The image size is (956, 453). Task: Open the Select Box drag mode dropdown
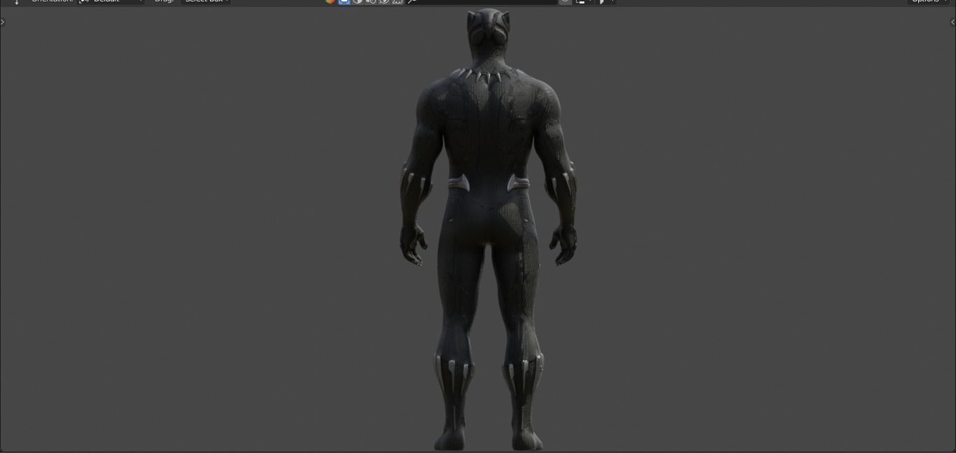205,1
